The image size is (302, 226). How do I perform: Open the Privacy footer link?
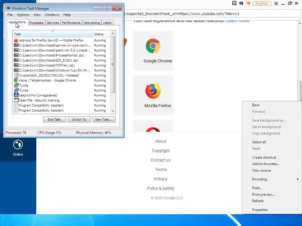(161, 179)
